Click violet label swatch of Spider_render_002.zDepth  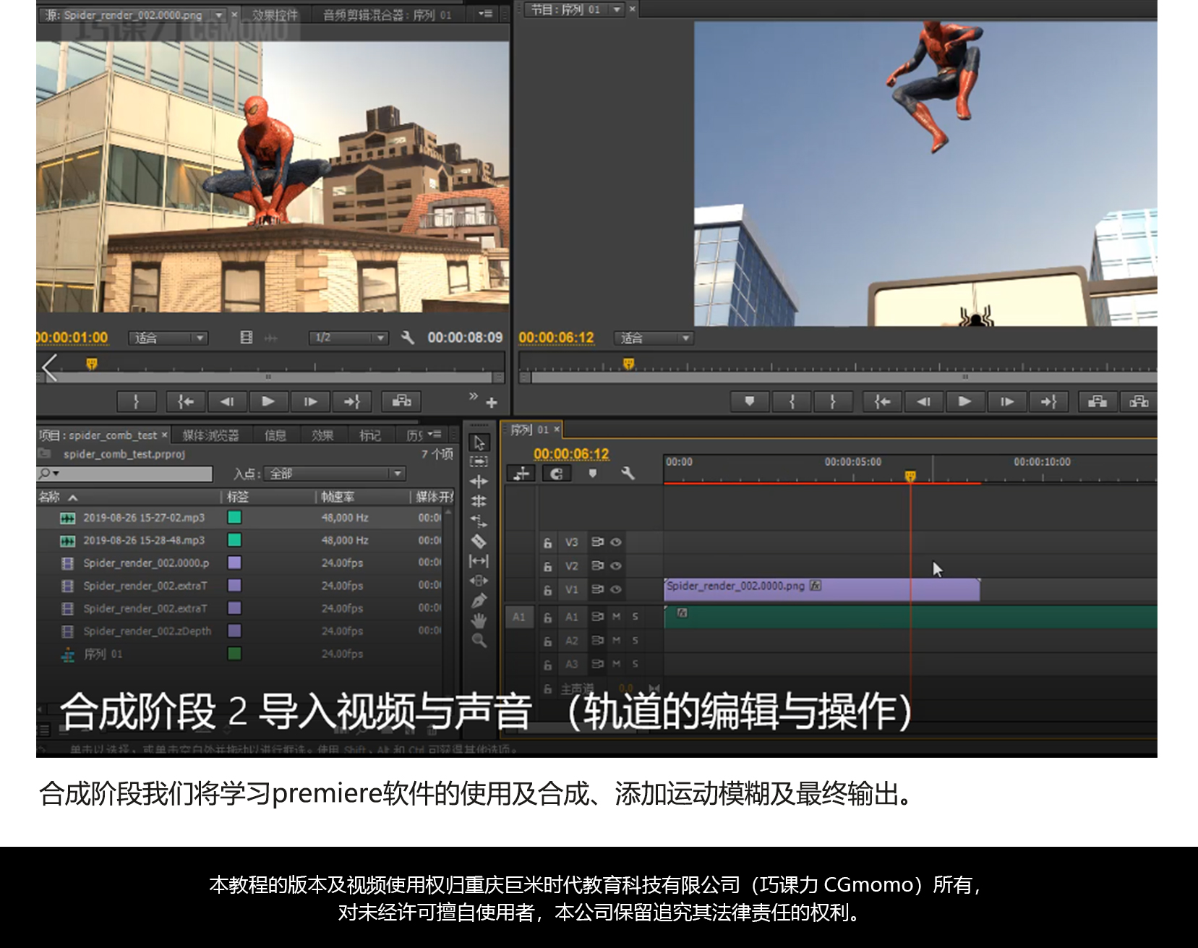234,631
